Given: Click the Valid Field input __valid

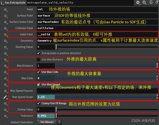Looking at the screenshot, I should pyautogui.click(x=97, y=34).
